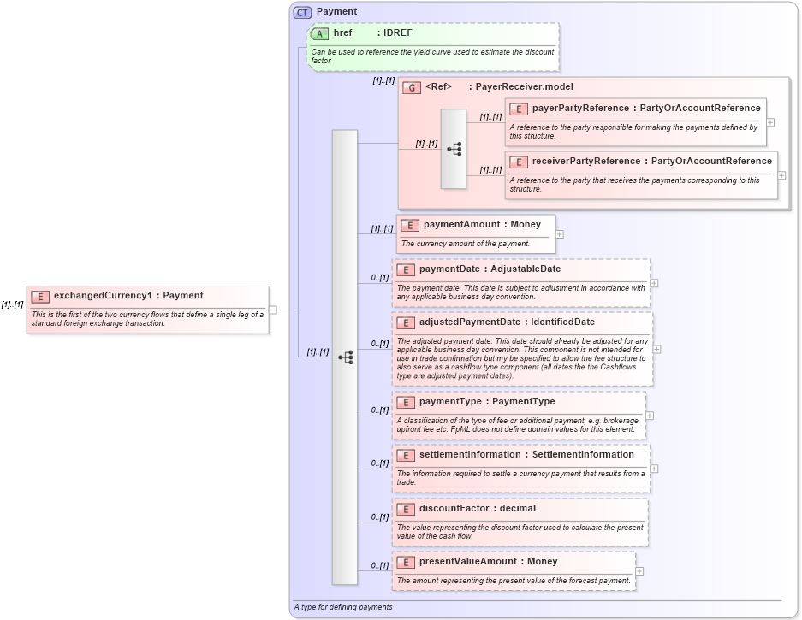This screenshot has width=802, height=620.
Task: Select the green attribute icon for href
Action: tap(320, 33)
